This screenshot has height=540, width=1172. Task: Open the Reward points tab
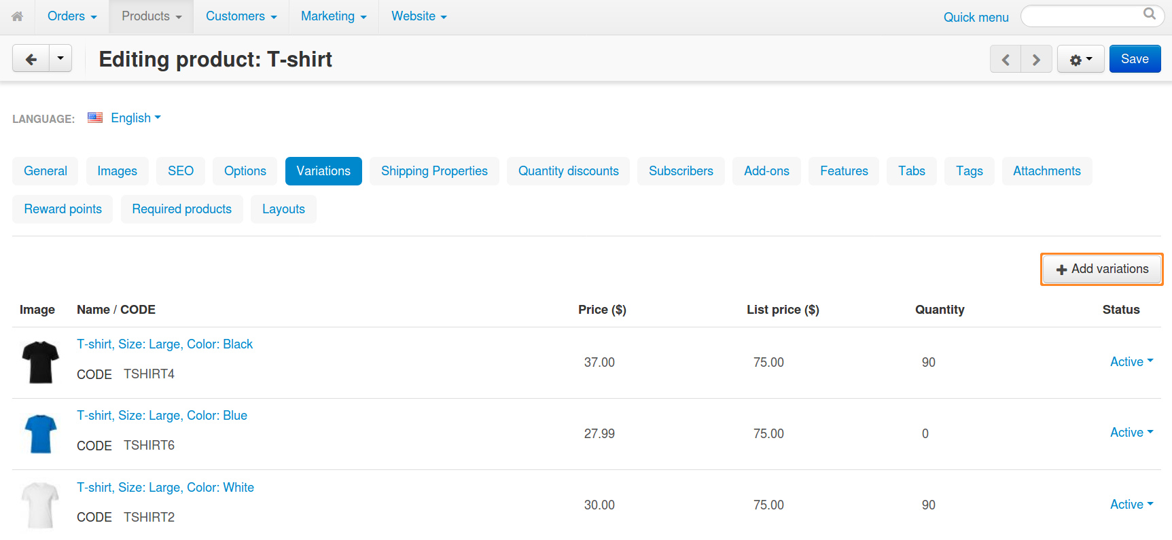(63, 209)
